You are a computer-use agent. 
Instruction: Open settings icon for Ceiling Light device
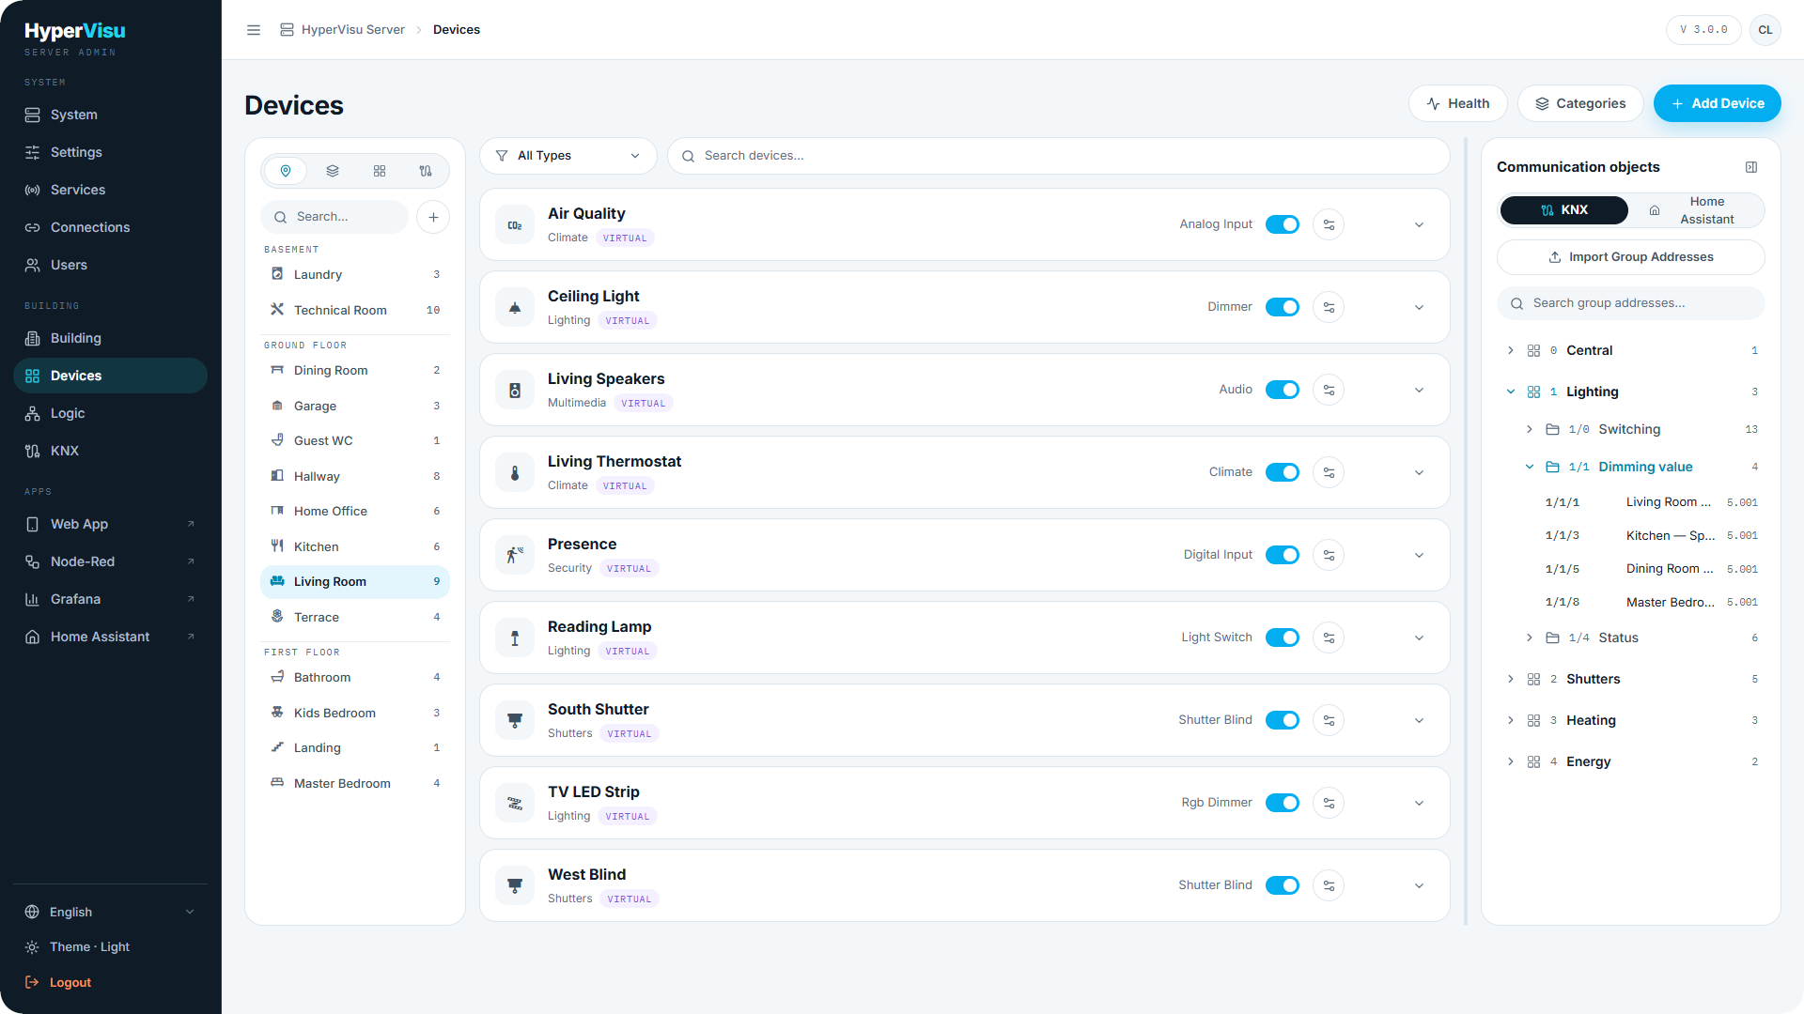(x=1329, y=307)
